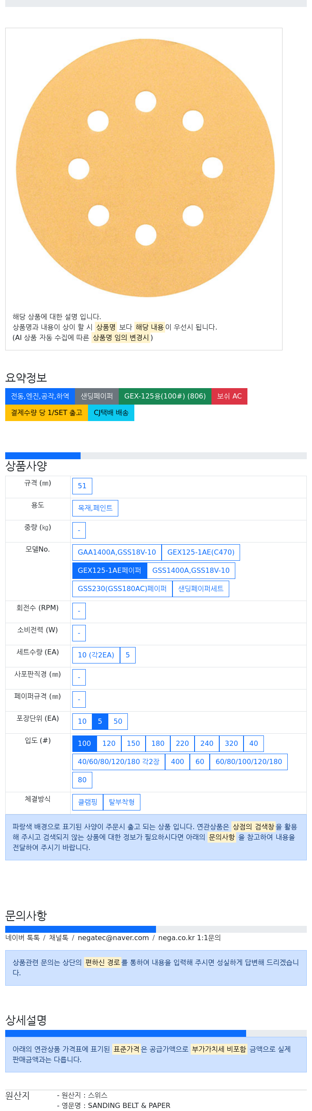
Task: Open the GEX-125용(100#) (806) green tag
Action: pos(165,396)
